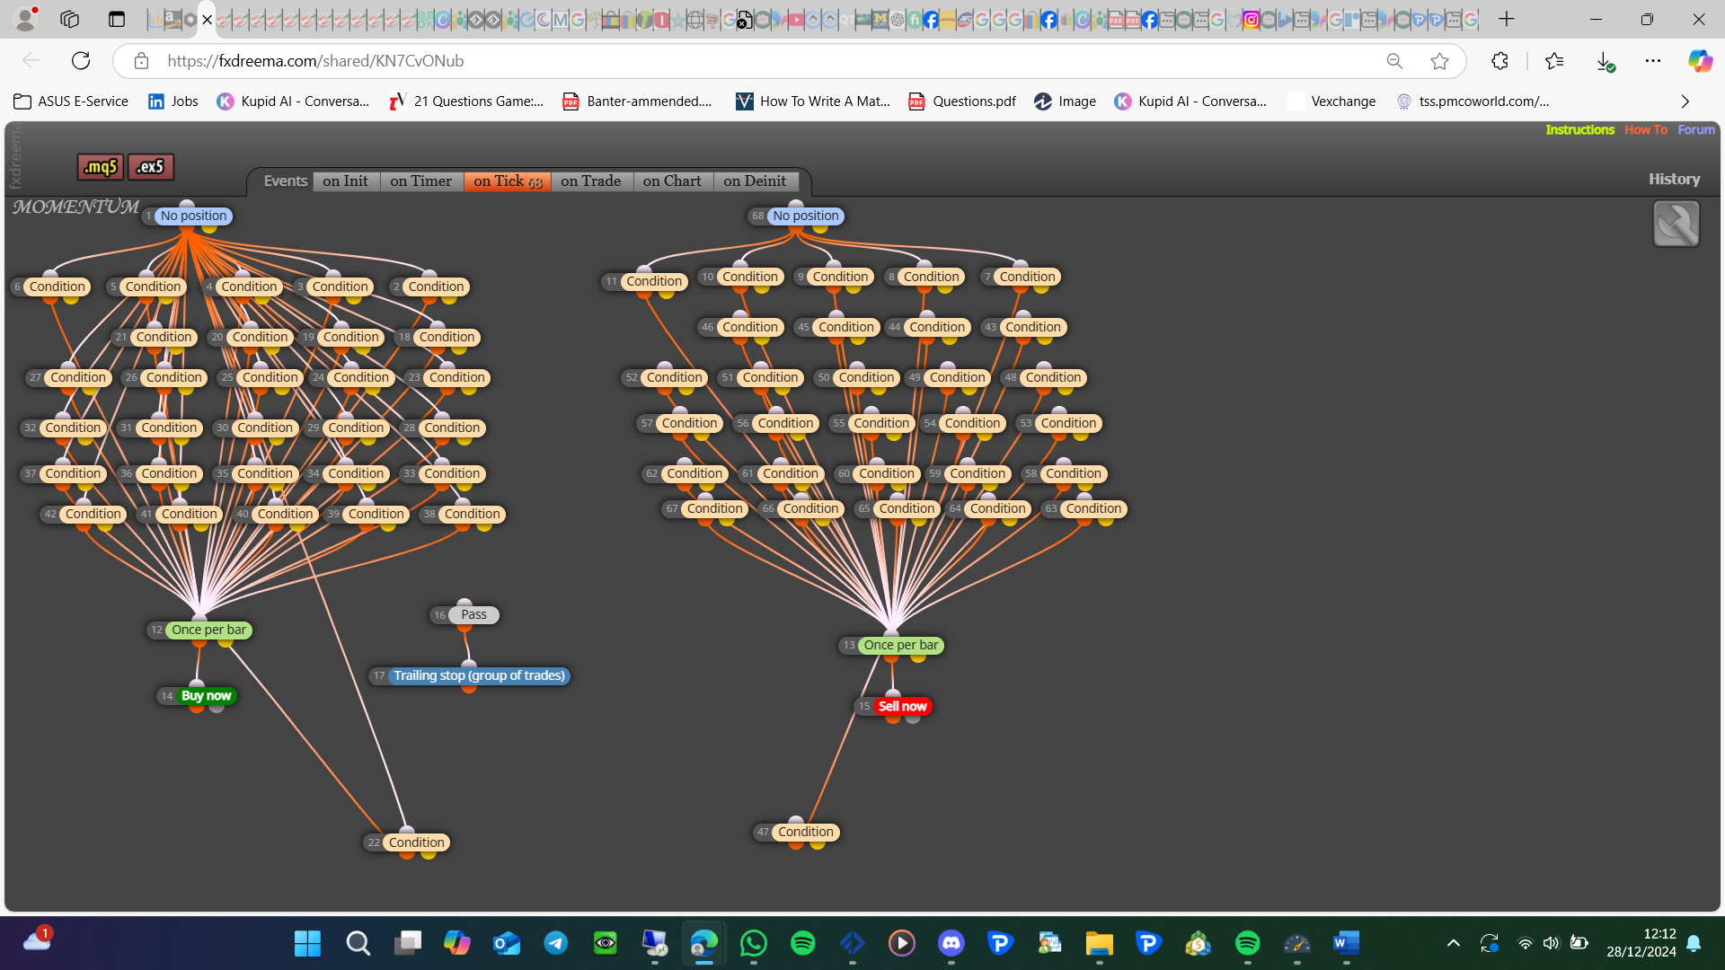Export the compiled .ex5 file
The height and width of the screenshot is (970, 1725).
click(x=151, y=167)
